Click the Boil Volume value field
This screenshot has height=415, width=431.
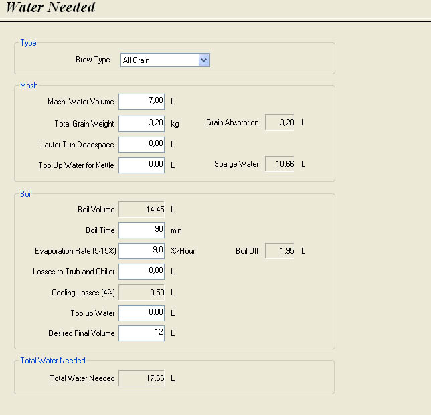[142, 210]
